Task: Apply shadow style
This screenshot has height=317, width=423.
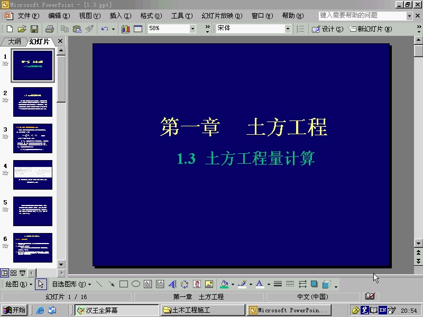Action: tap(314, 284)
